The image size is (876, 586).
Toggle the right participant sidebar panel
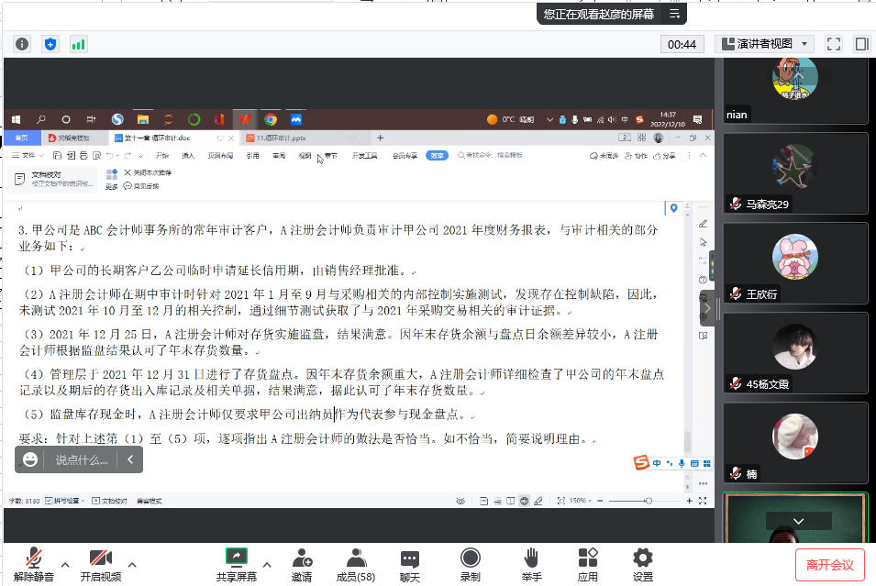861,44
